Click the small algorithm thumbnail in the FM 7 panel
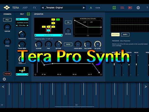Viewport: 149px width, 112px height. 22,70
